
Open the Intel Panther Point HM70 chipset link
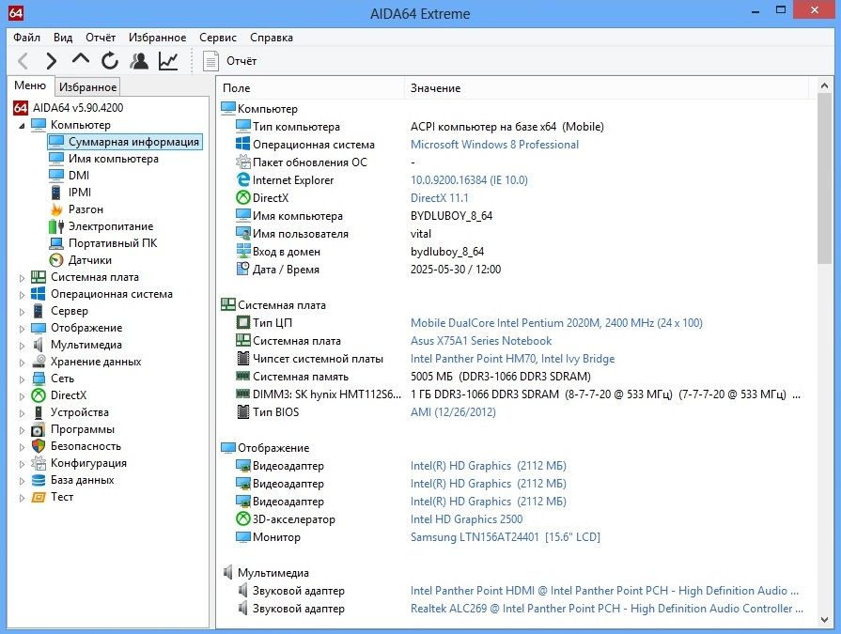[x=512, y=359]
